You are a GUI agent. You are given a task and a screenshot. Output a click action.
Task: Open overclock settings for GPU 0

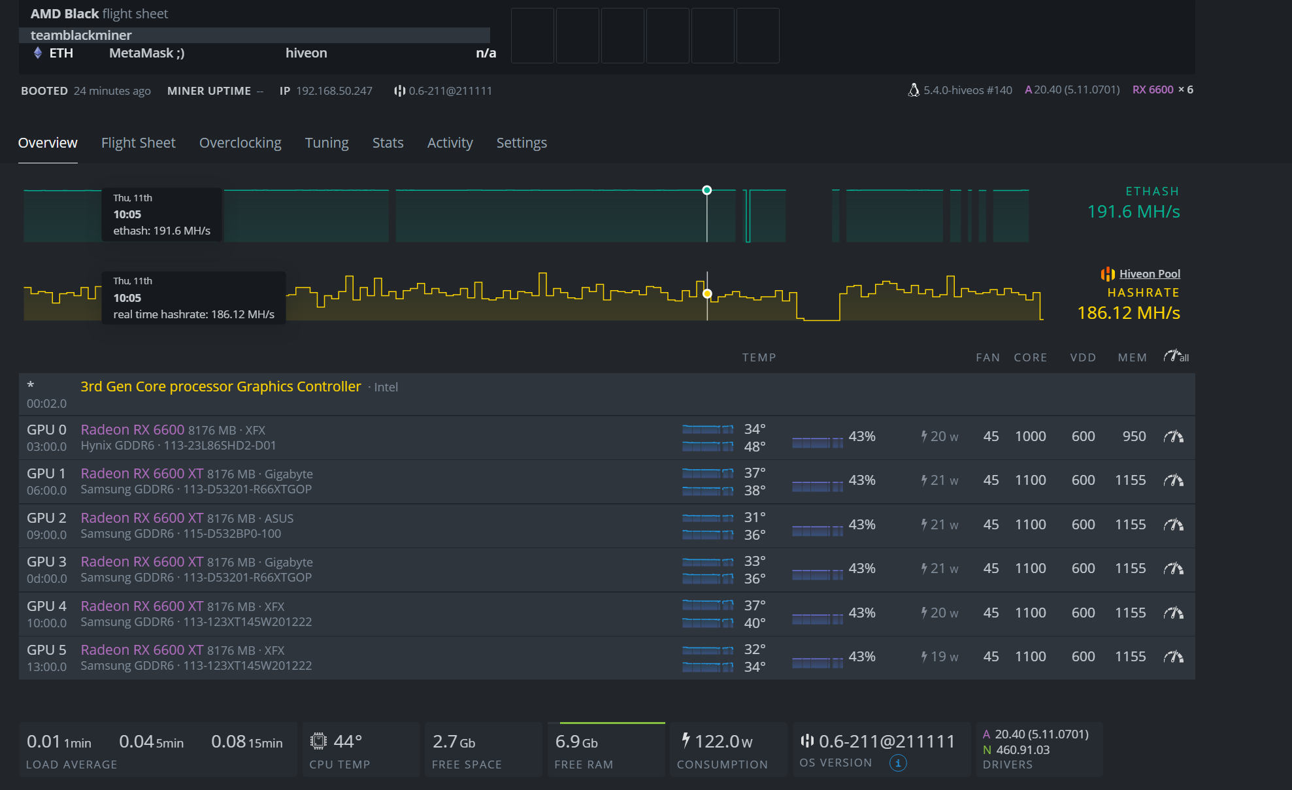click(x=1173, y=436)
